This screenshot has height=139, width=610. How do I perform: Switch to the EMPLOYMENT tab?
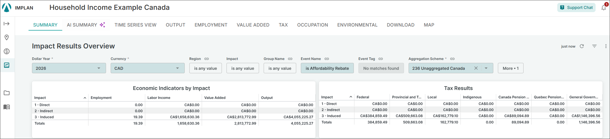(211, 25)
